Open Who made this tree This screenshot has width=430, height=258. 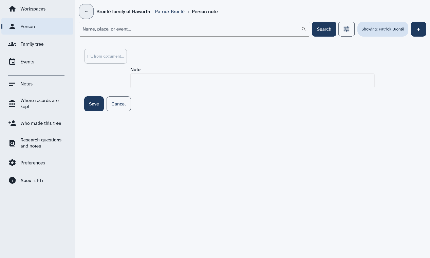(x=37, y=123)
